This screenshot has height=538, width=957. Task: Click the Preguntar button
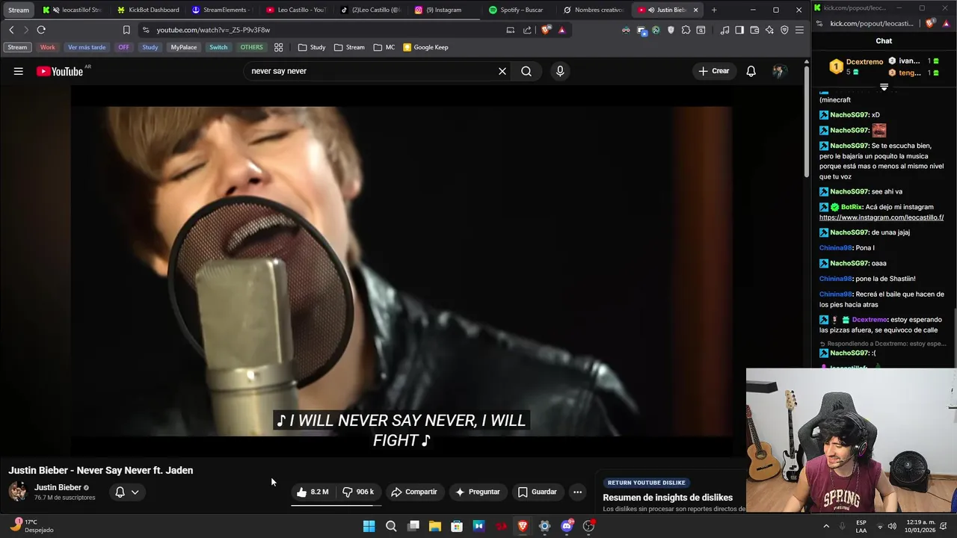click(x=477, y=492)
